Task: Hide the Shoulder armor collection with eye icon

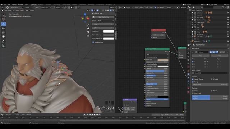Action: coord(228,20)
